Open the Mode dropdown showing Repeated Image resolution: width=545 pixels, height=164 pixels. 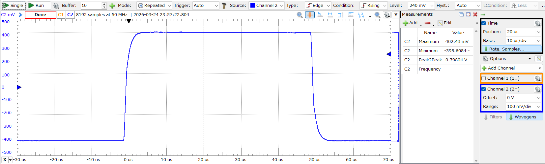click(x=154, y=6)
